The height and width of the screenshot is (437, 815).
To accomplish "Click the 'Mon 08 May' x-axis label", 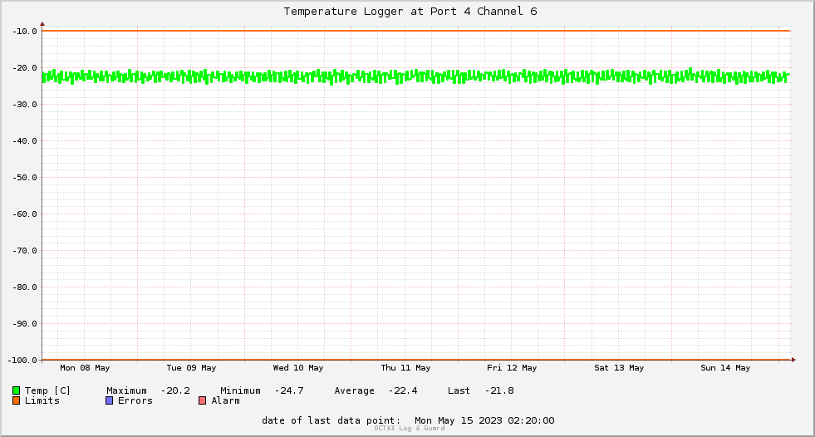I will click(x=85, y=368).
